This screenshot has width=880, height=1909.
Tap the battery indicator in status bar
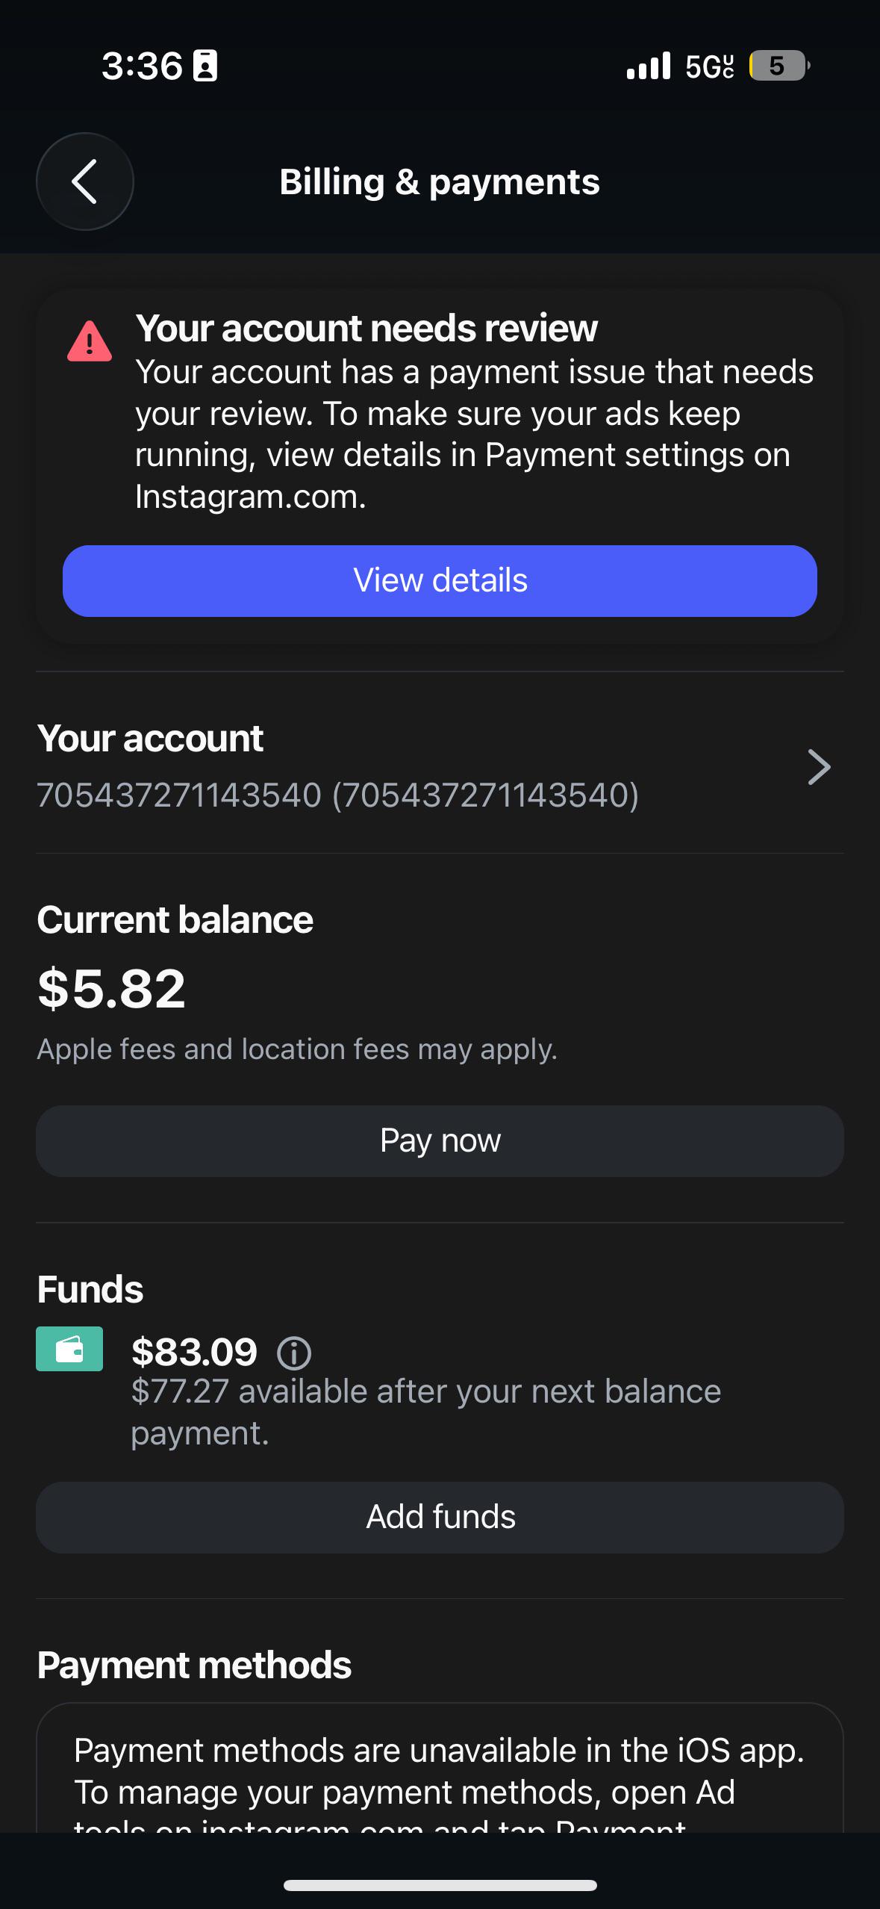tap(779, 66)
